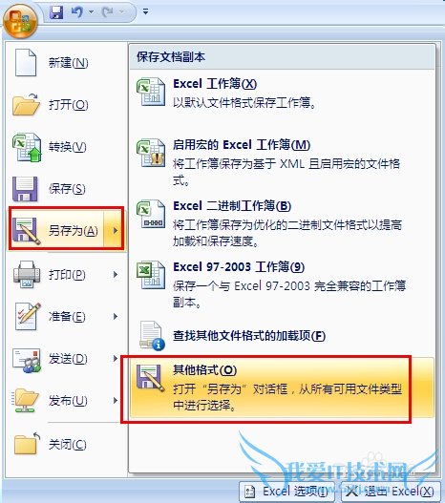Click the new blank document icon 新建(N)
The image size is (445, 503).
click(26, 63)
